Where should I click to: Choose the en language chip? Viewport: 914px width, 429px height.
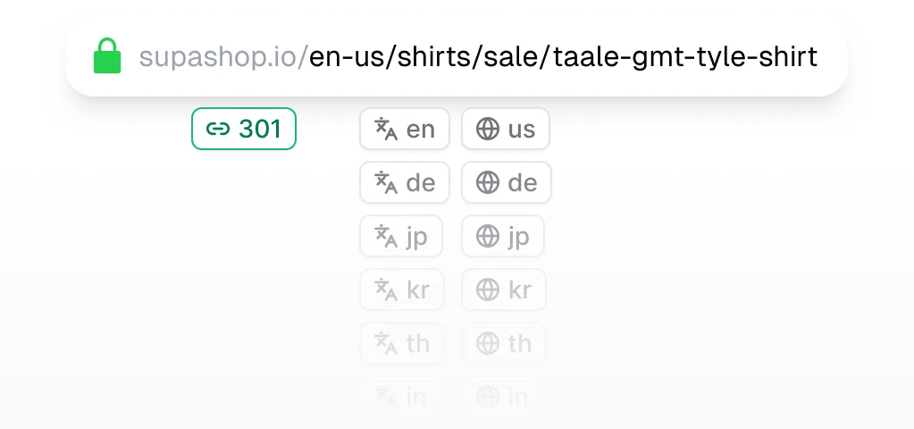point(405,130)
